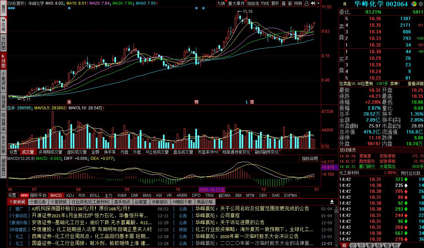Click the R marker icon beside stock name
424x248 pixels.
[345, 4]
